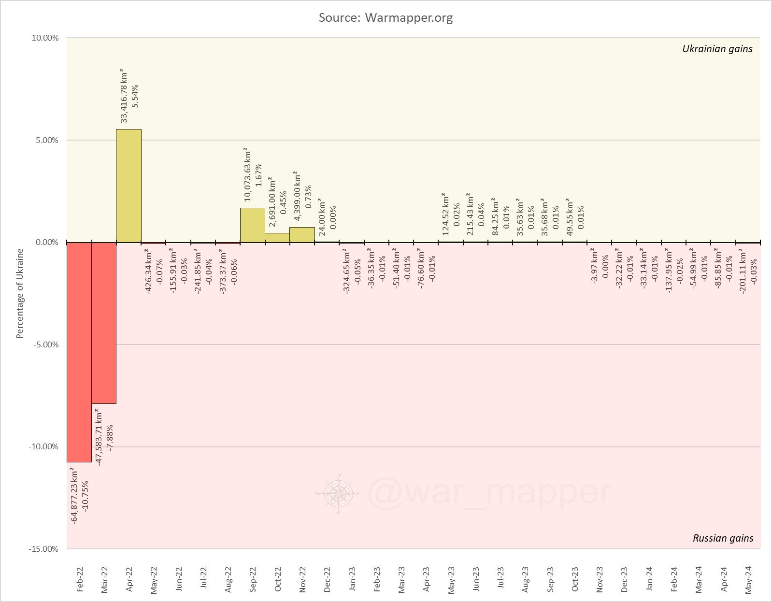Click the May-24 axis label
772x602 pixels.
click(x=749, y=580)
